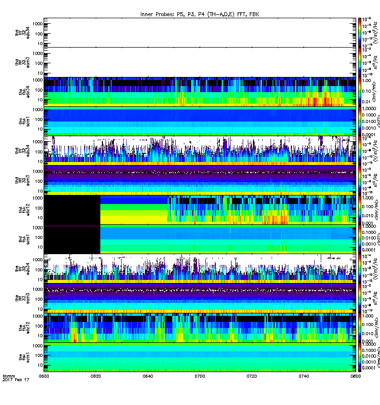Click the 'tha fff 32 edc34' panel label
Screen dimensions: 380x405
click(22, 32)
